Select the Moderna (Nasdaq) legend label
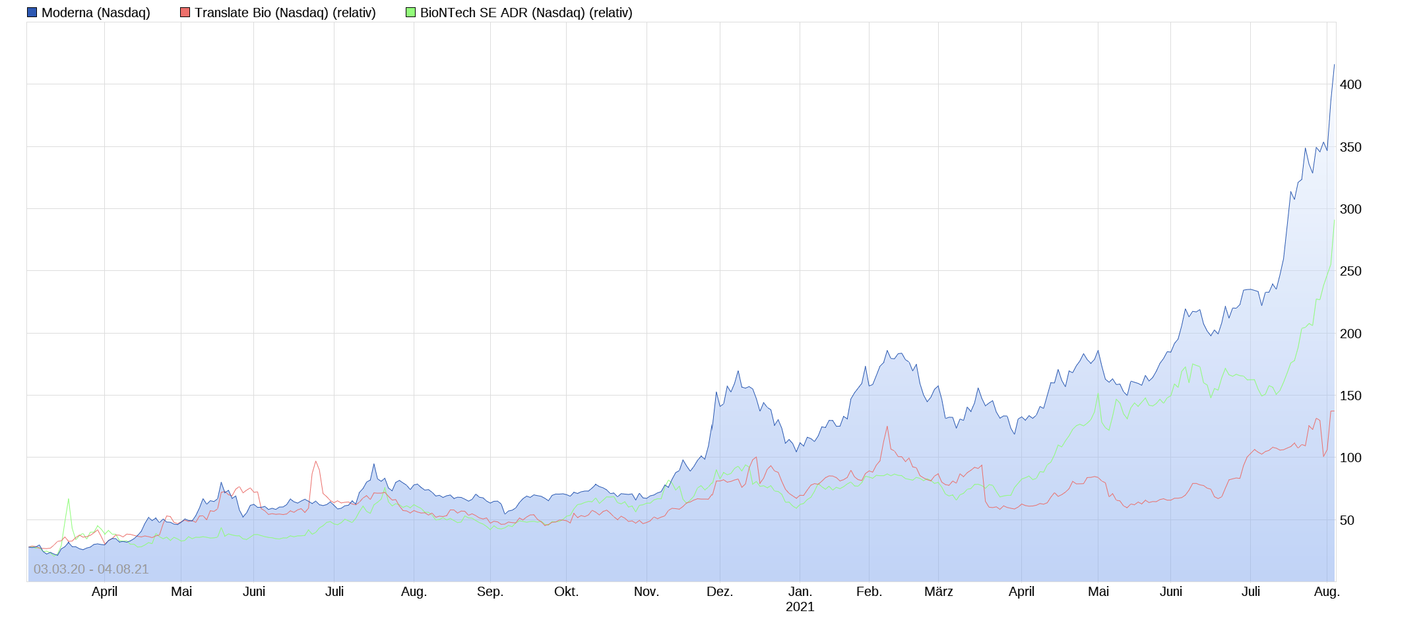This screenshot has height=621, width=1425. click(x=96, y=13)
